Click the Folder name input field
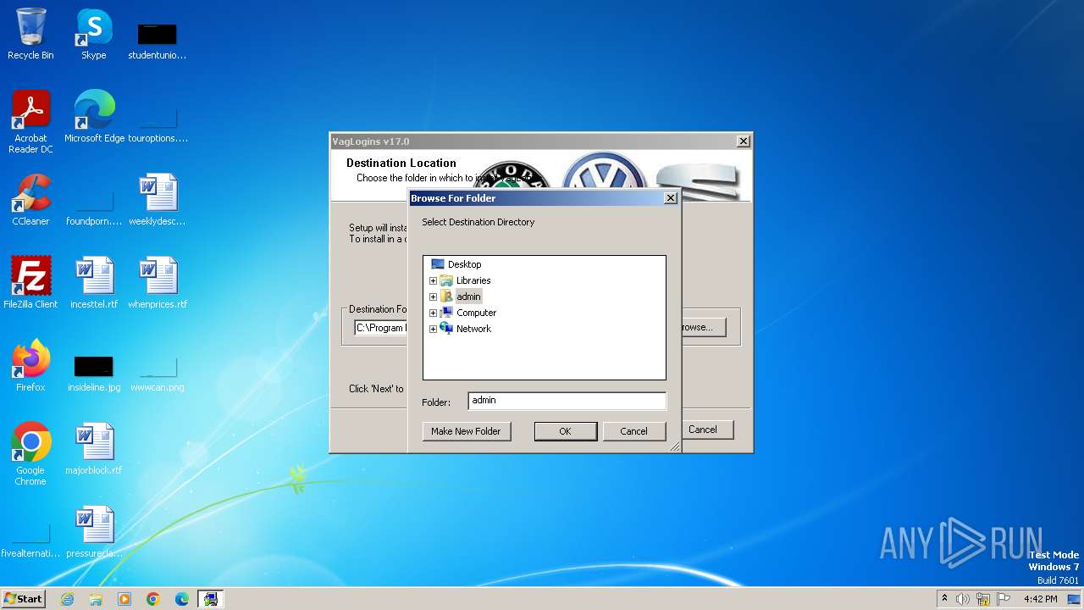This screenshot has width=1084, height=610. tap(567, 401)
